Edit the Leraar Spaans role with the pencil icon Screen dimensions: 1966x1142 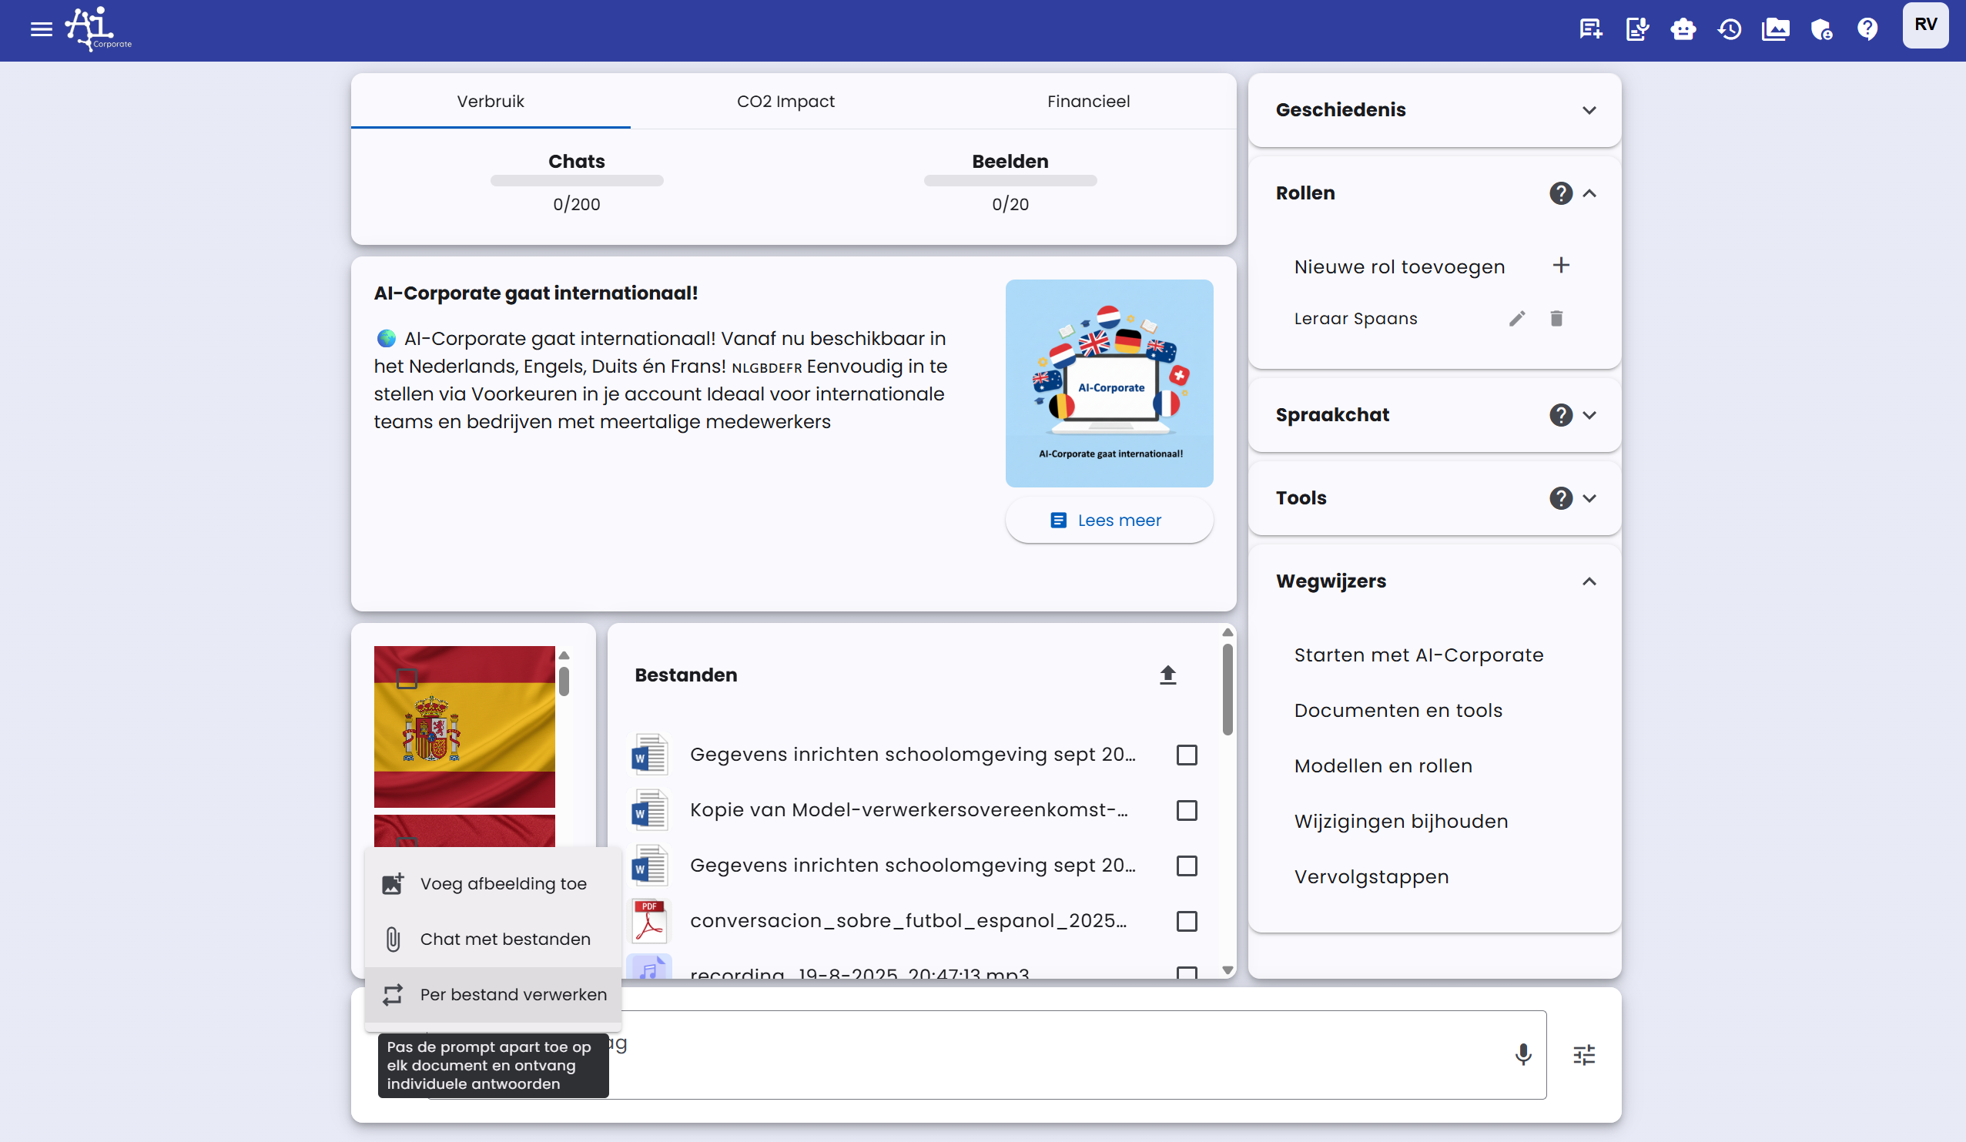click(x=1516, y=318)
